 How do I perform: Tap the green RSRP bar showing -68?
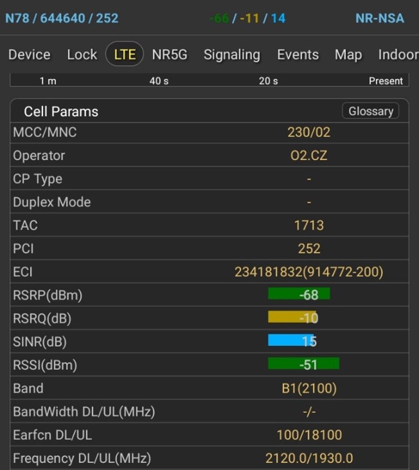(x=299, y=294)
